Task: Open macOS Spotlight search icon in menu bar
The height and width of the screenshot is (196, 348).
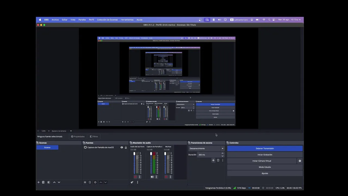Action: pos(269,20)
